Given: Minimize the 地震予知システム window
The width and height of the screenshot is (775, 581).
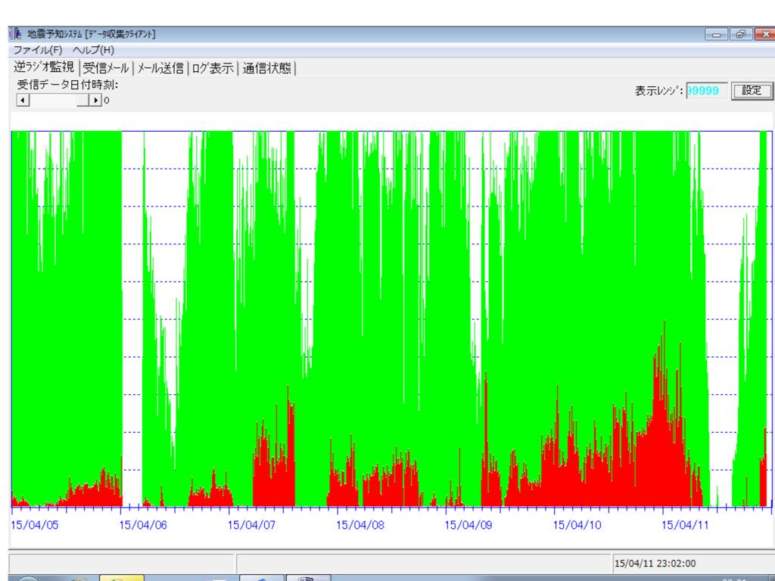Looking at the screenshot, I should [x=716, y=34].
